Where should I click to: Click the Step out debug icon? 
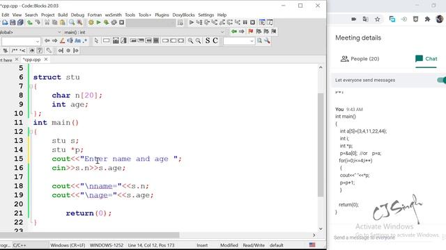[222, 22]
